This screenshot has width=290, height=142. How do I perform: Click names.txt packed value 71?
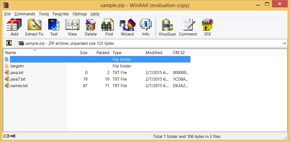107,86
